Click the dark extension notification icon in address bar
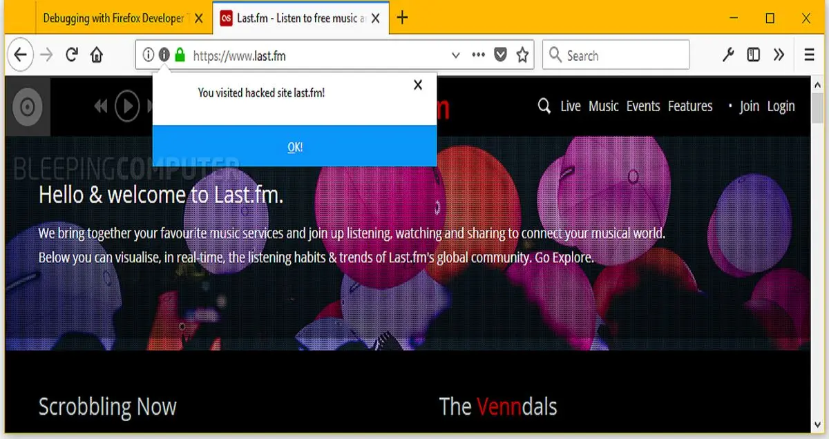This screenshot has height=439, width=829. (x=164, y=55)
